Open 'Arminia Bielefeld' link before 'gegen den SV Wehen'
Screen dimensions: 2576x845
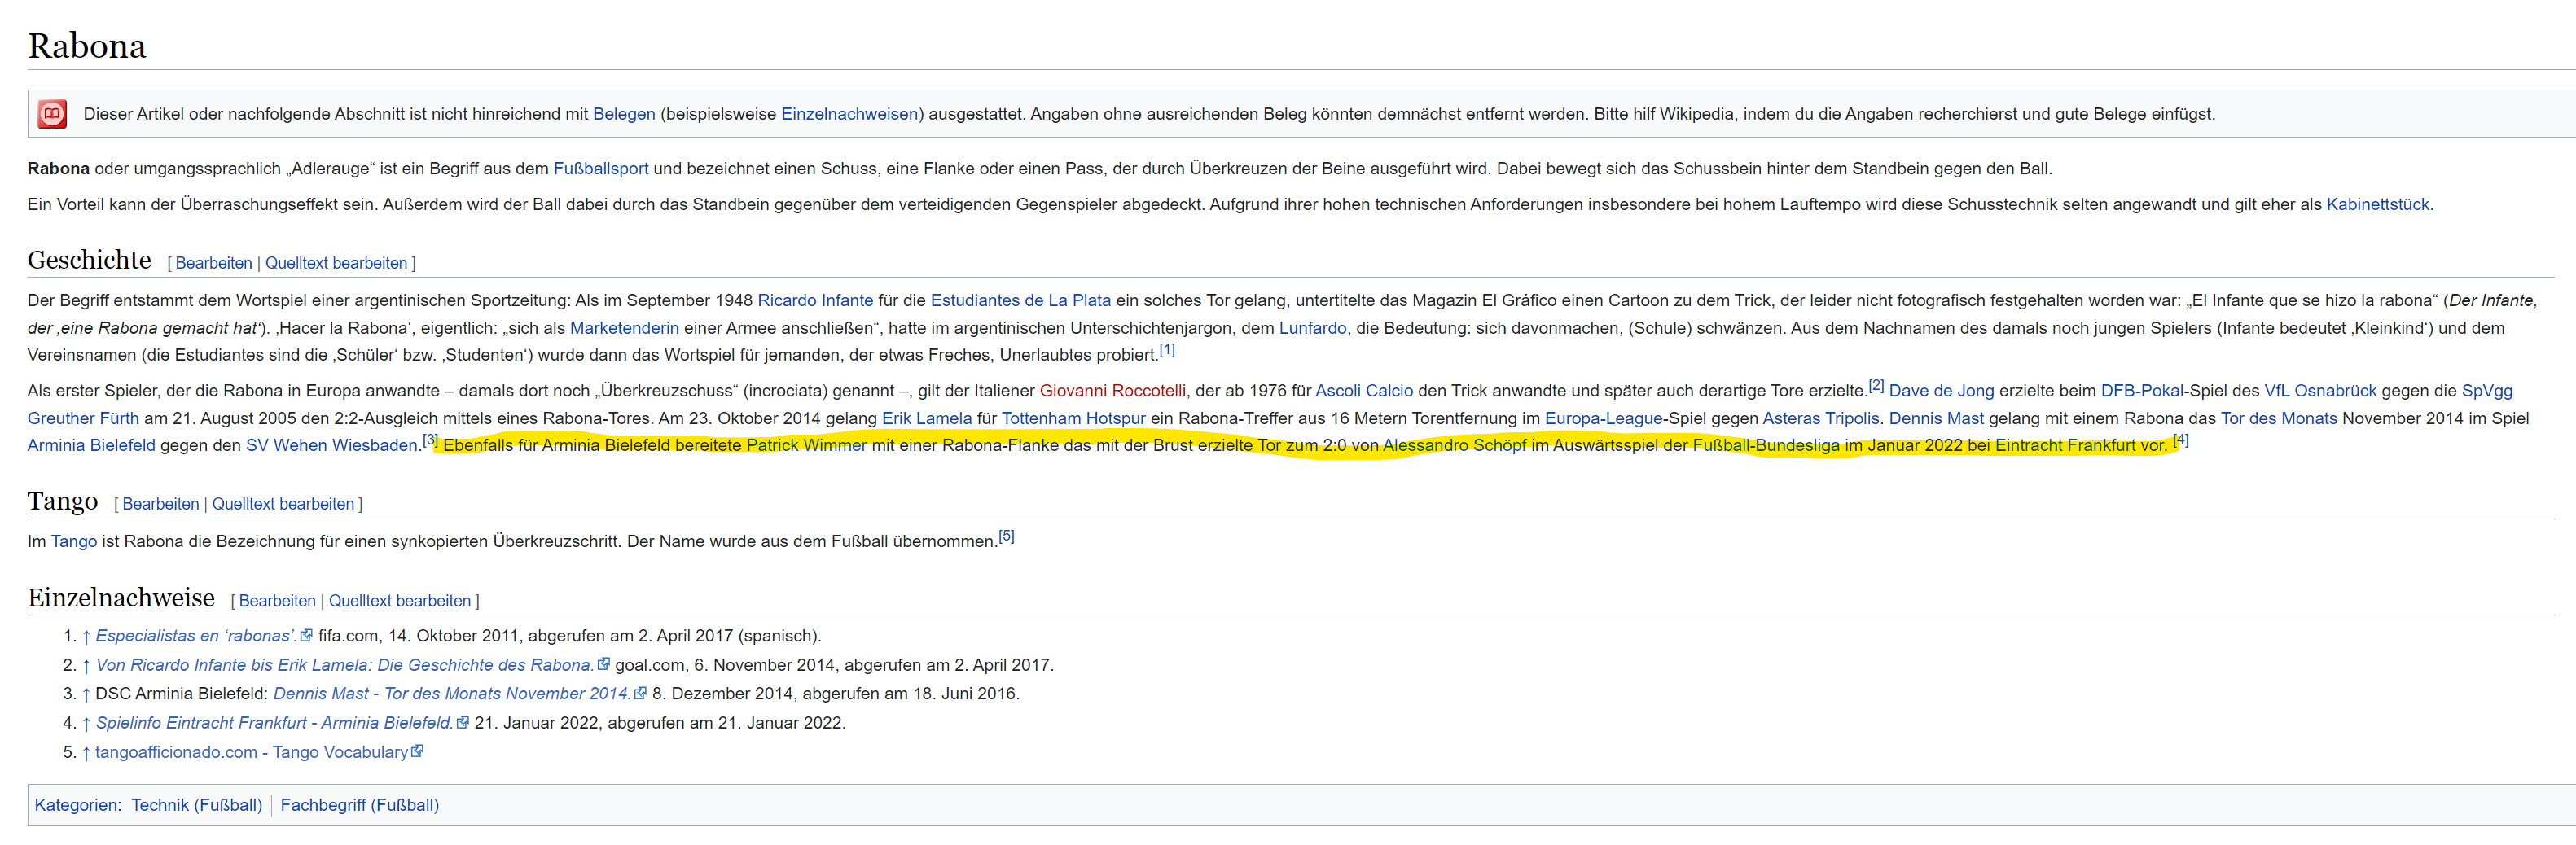click(91, 445)
